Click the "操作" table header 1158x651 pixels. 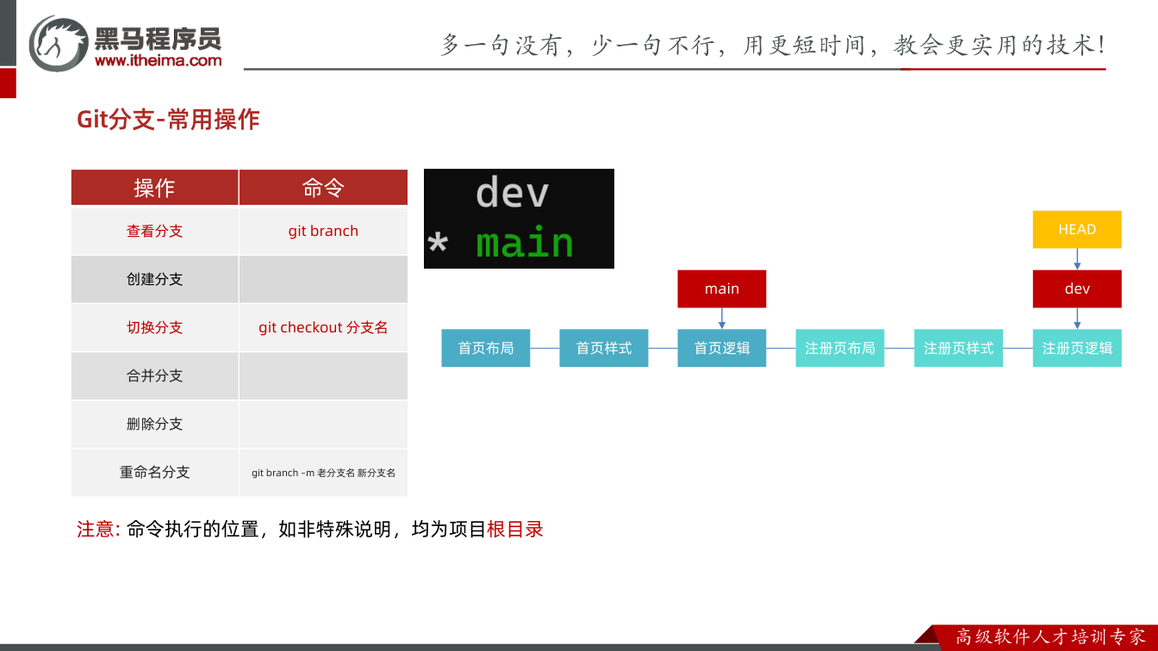(154, 188)
